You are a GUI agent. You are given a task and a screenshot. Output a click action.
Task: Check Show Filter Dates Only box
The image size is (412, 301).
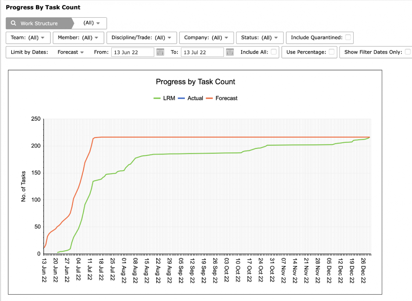(x=407, y=52)
